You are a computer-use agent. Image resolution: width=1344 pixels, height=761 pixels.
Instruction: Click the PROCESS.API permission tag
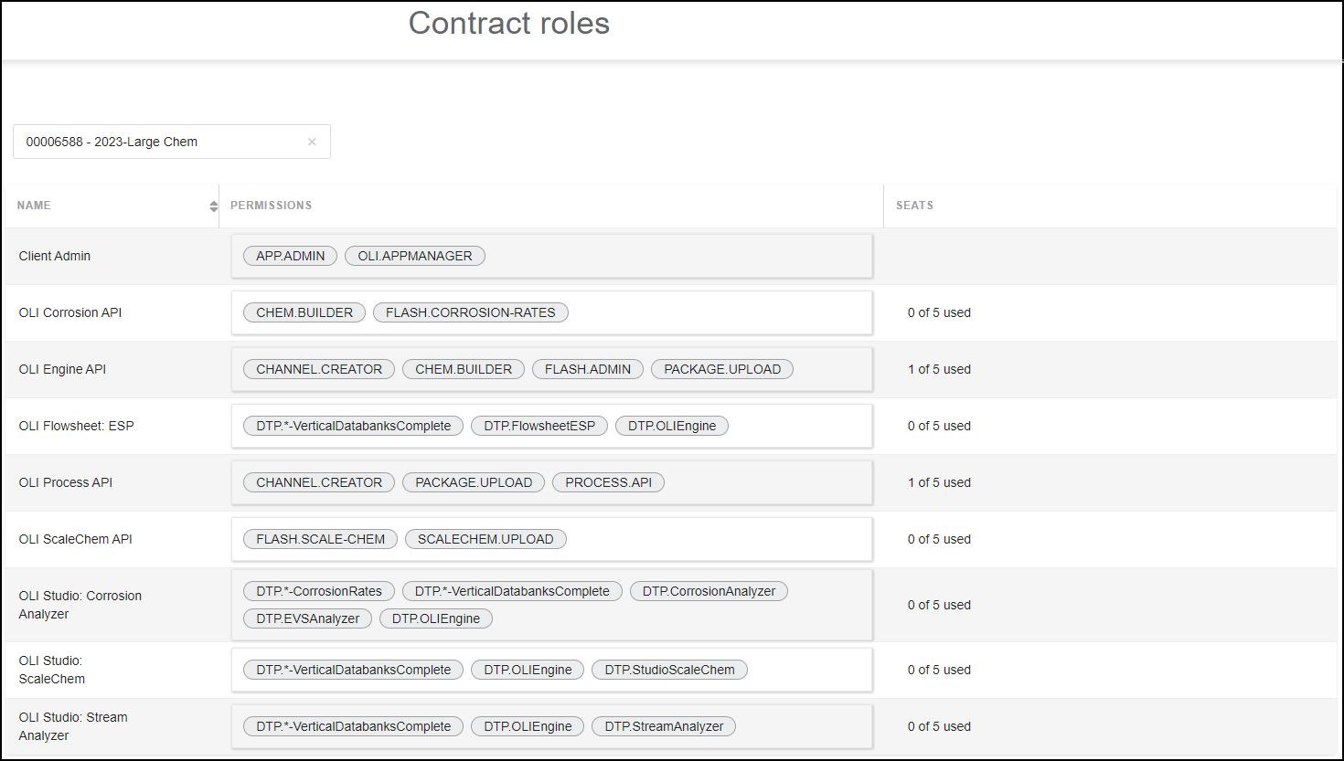click(x=608, y=482)
